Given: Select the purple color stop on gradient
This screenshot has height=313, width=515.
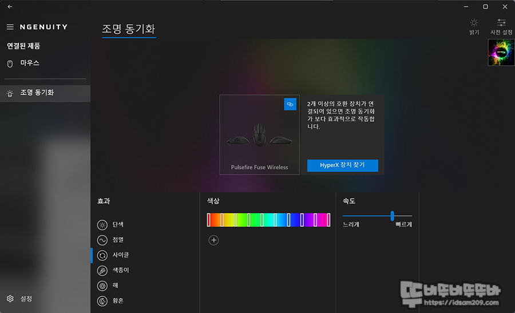Looking at the screenshot, I should click(315, 220).
